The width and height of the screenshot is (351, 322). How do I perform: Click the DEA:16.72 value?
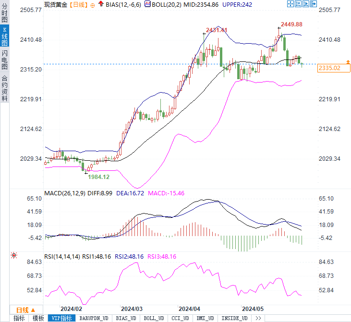pyautogui.click(x=130, y=193)
